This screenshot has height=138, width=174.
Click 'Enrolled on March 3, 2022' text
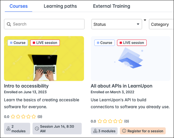click(112, 92)
